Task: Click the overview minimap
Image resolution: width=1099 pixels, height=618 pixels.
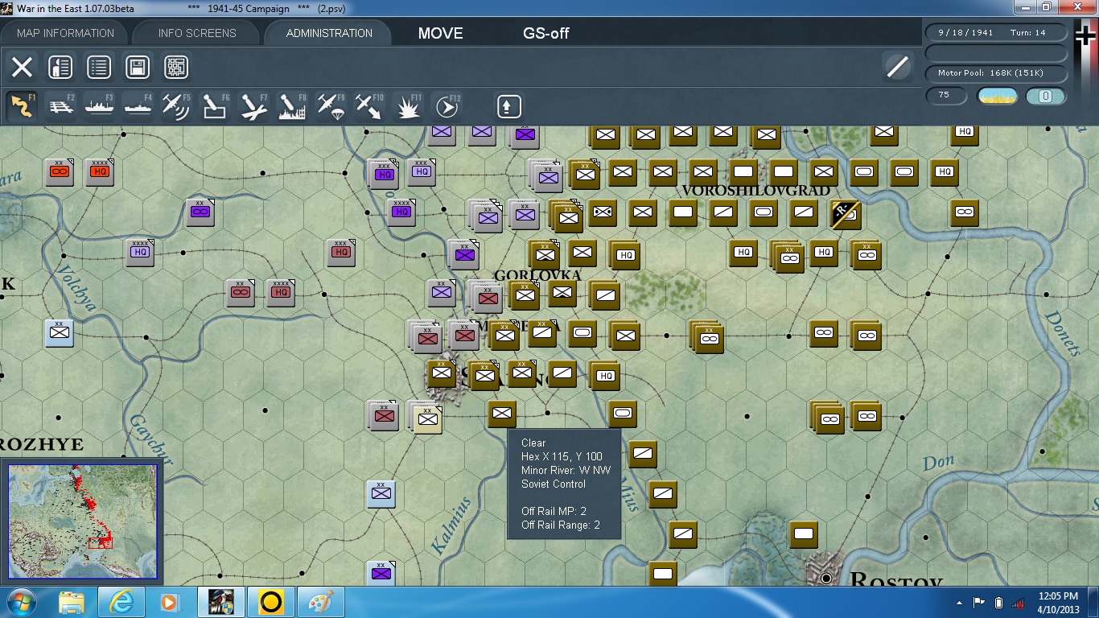Action: (x=83, y=522)
